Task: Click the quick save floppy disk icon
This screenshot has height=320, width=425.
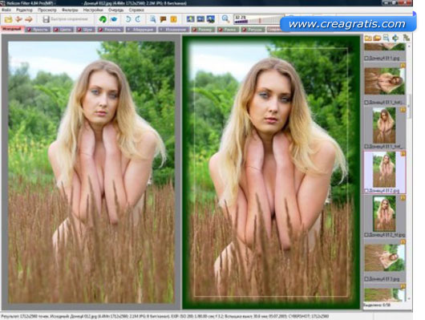Action: tap(46, 19)
